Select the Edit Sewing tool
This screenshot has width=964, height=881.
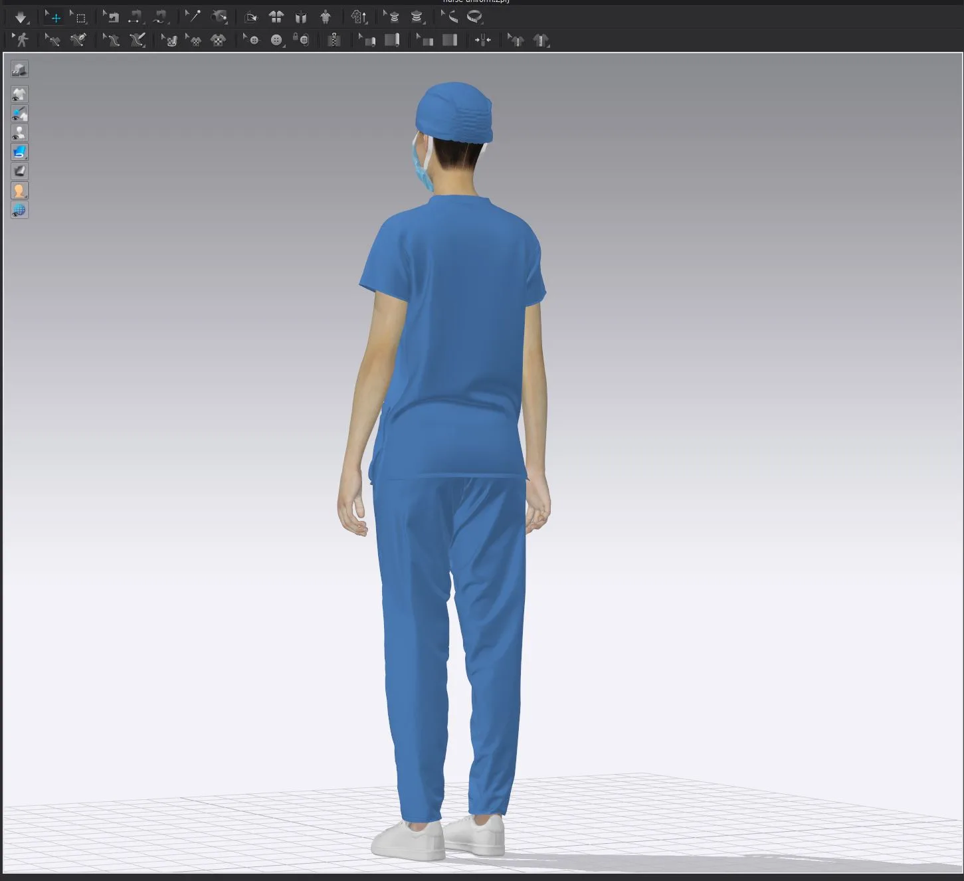click(x=52, y=40)
